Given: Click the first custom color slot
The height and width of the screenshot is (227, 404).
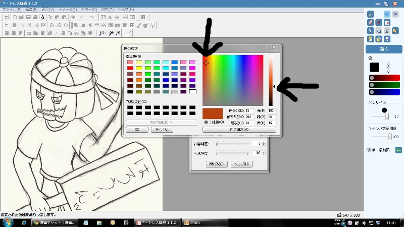Looking at the screenshot, I should pyautogui.click(x=130, y=107).
